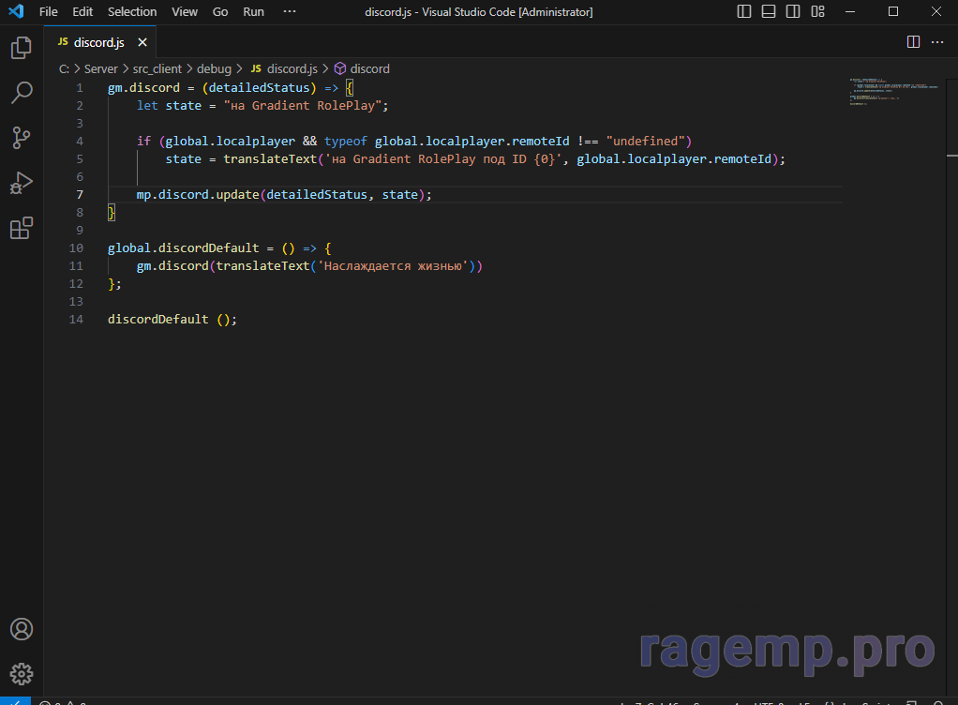Open the Source Control view
958x705 pixels.
tap(22, 138)
